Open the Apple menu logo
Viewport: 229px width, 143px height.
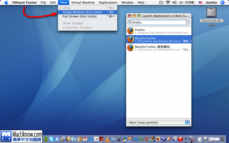pyautogui.click(x=6, y=3)
